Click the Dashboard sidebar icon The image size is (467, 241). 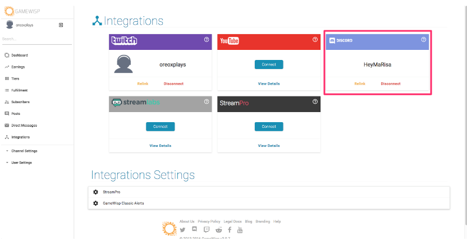click(7, 55)
